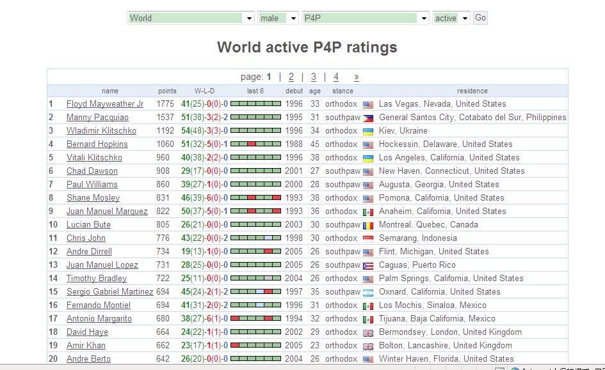This screenshot has width=605, height=370.
Task: Click Philippines flag in Manny Pacquiao row
Action: tap(368, 118)
